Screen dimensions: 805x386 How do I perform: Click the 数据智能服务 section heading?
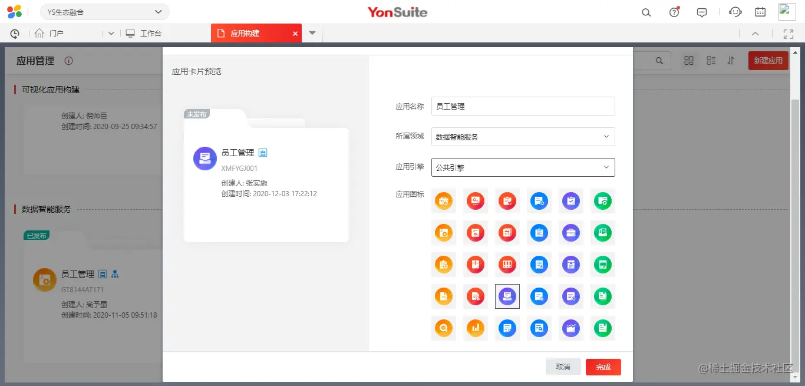(47, 209)
